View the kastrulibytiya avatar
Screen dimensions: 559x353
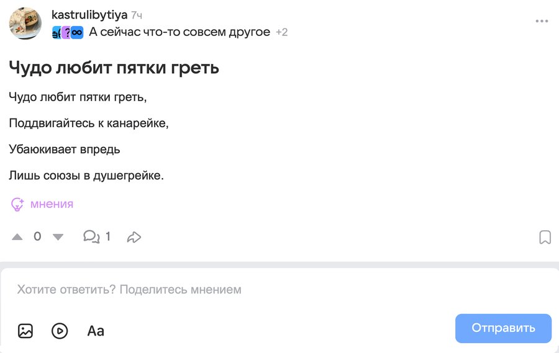tap(25, 24)
